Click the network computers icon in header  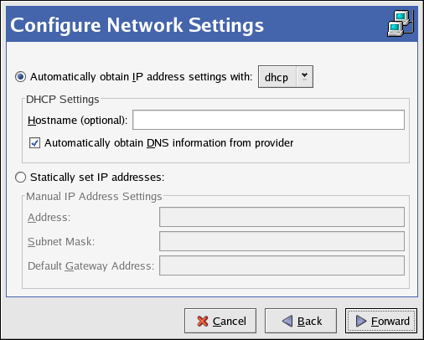pyautogui.click(x=401, y=23)
